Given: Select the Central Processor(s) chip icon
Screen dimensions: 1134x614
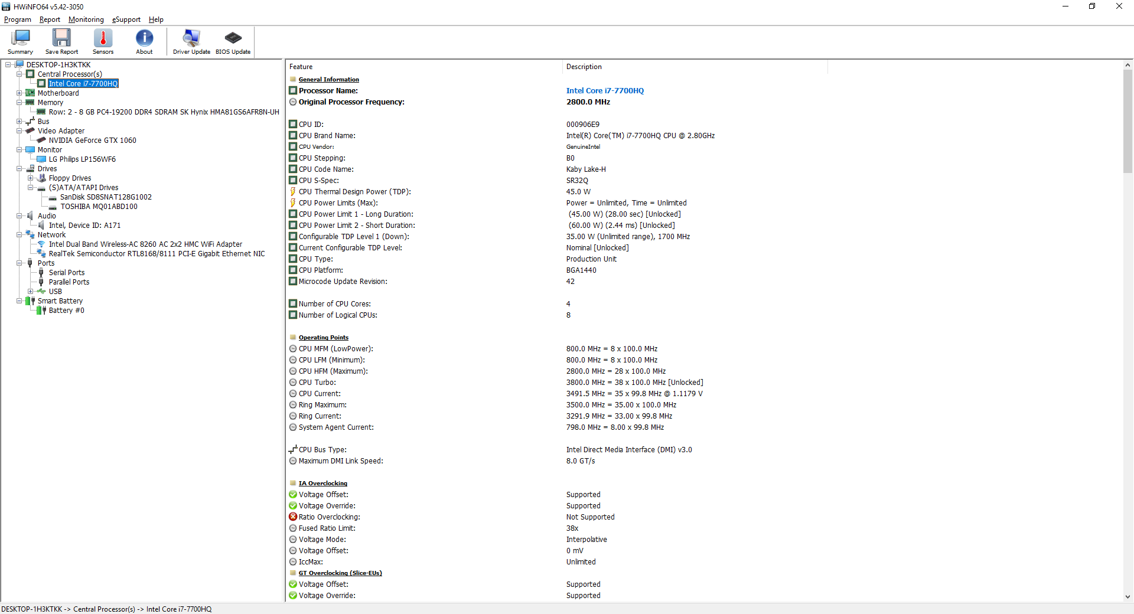Looking at the screenshot, I should tap(30, 74).
